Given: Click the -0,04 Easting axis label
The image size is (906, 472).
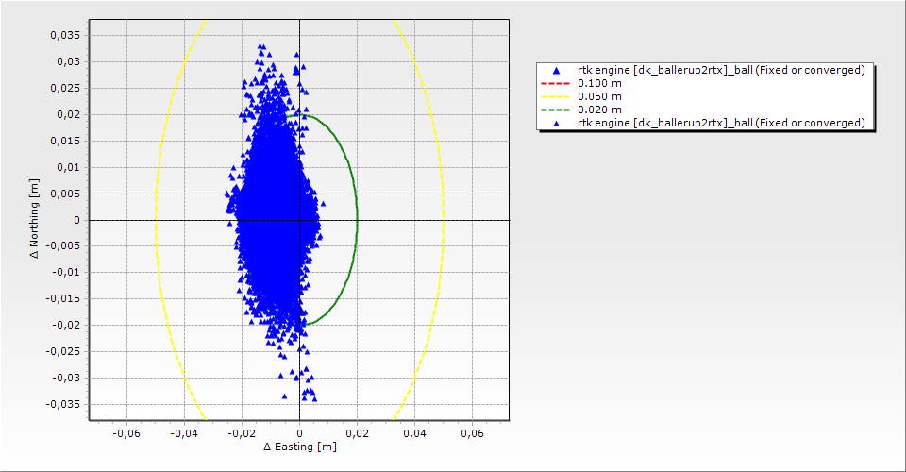Looking at the screenshot, I should tap(184, 433).
